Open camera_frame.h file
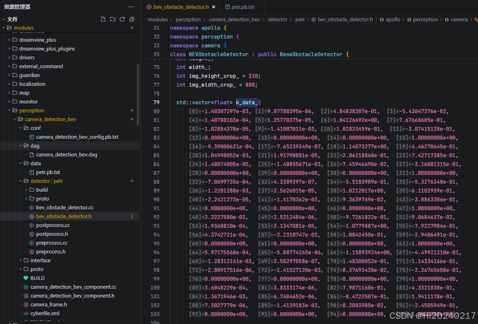The width and height of the screenshot is (478, 324). point(49,304)
